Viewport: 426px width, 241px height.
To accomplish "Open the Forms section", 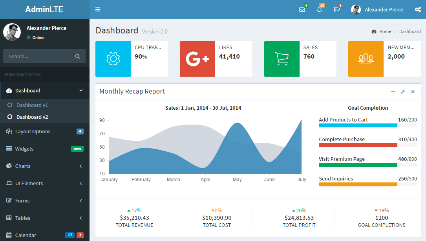I will coord(22,201).
